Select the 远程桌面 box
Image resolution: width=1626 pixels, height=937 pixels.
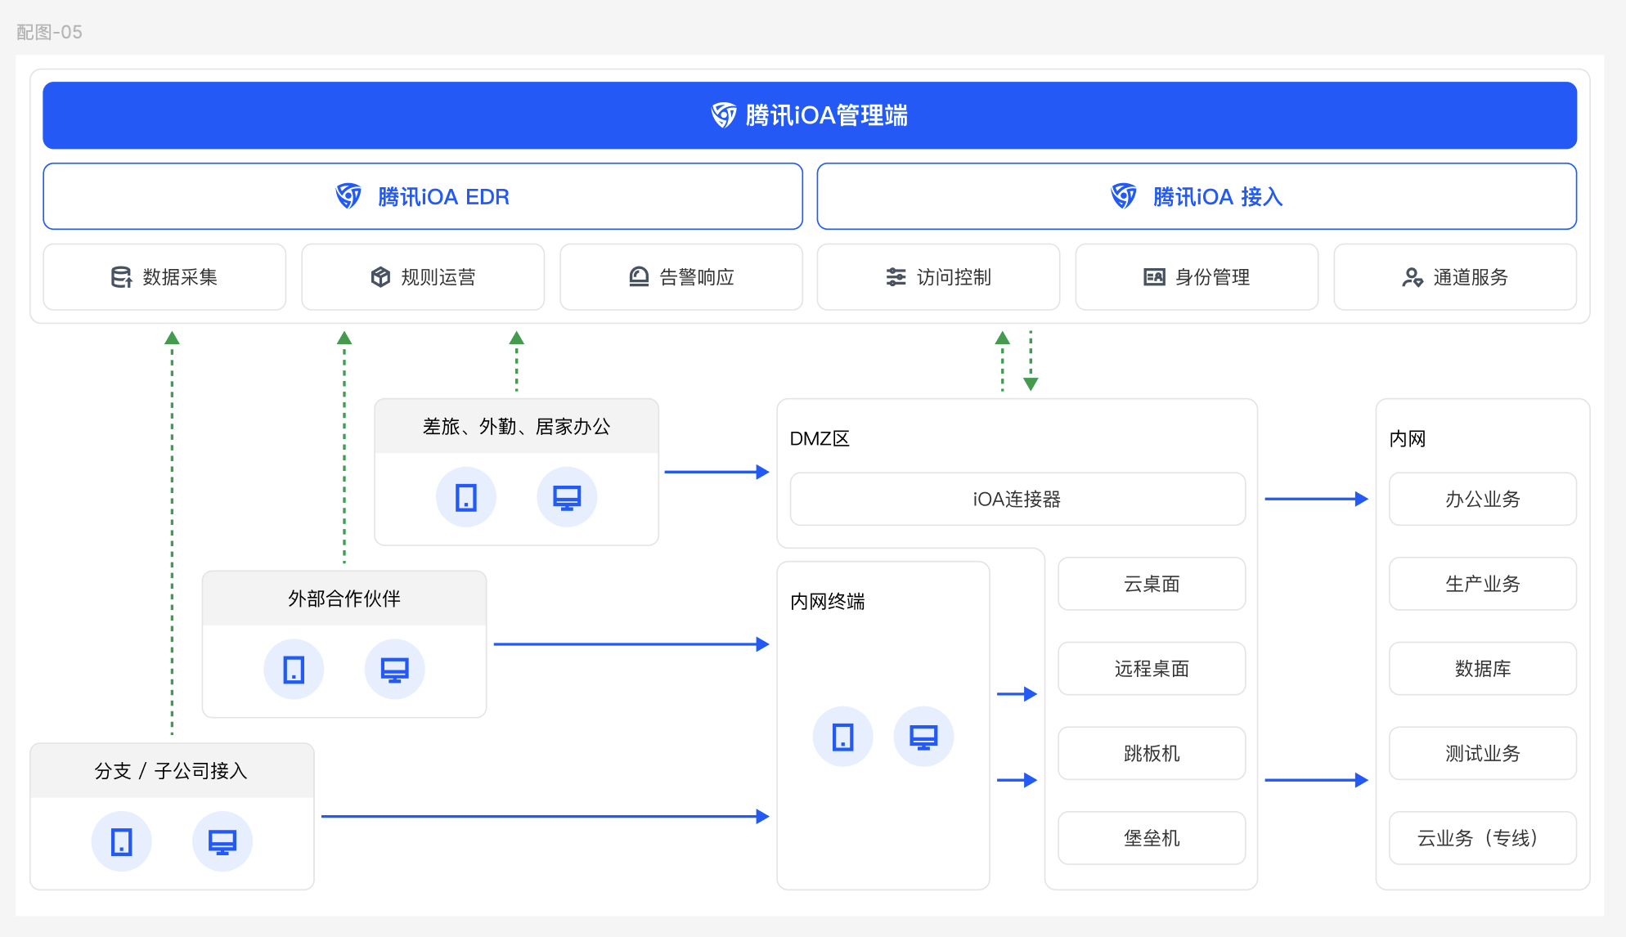[1152, 669]
